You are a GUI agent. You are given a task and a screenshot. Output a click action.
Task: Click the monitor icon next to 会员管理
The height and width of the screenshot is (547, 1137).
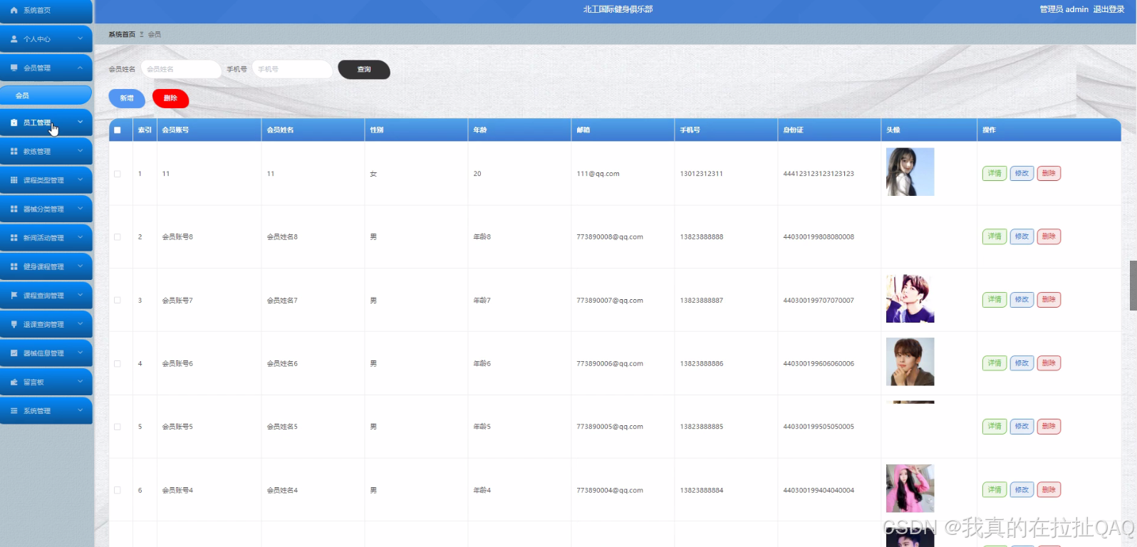pos(14,68)
